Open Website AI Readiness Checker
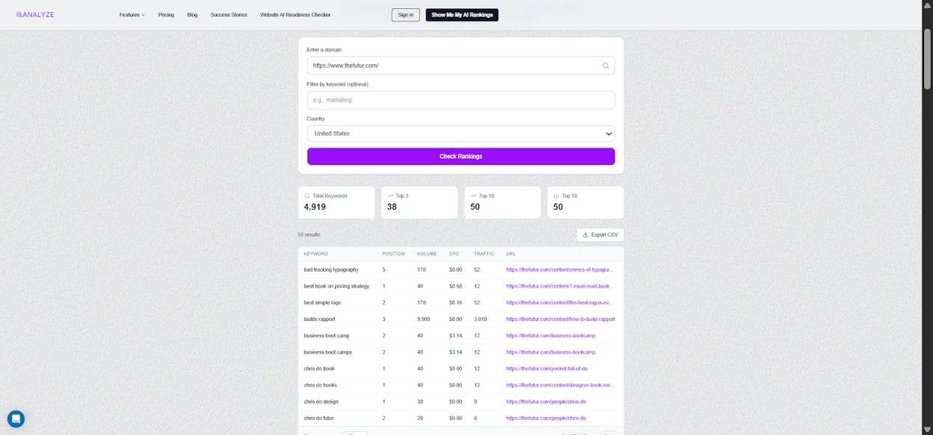 (x=295, y=15)
